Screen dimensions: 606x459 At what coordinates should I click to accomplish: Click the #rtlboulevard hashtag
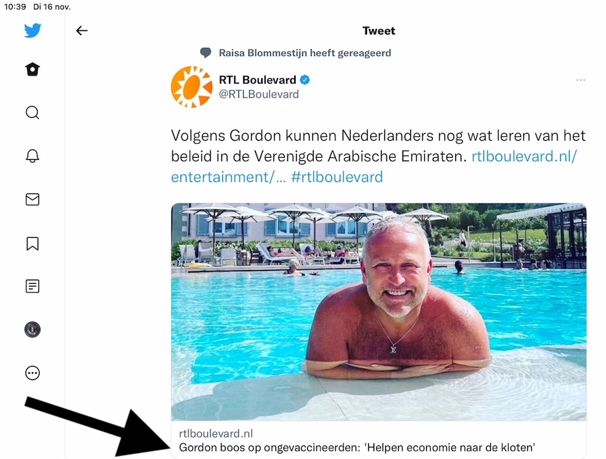pos(337,177)
